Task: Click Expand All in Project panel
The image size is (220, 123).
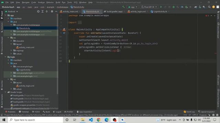Action: 43,11
